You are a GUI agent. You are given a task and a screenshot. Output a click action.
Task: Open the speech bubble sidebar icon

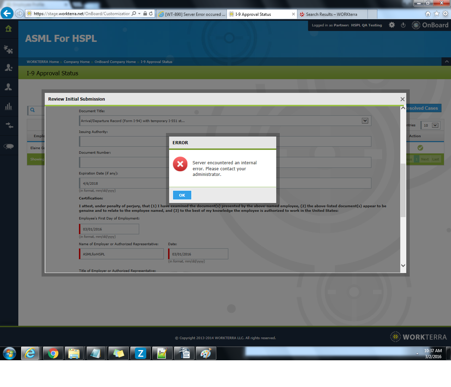pyautogui.click(x=8, y=146)
